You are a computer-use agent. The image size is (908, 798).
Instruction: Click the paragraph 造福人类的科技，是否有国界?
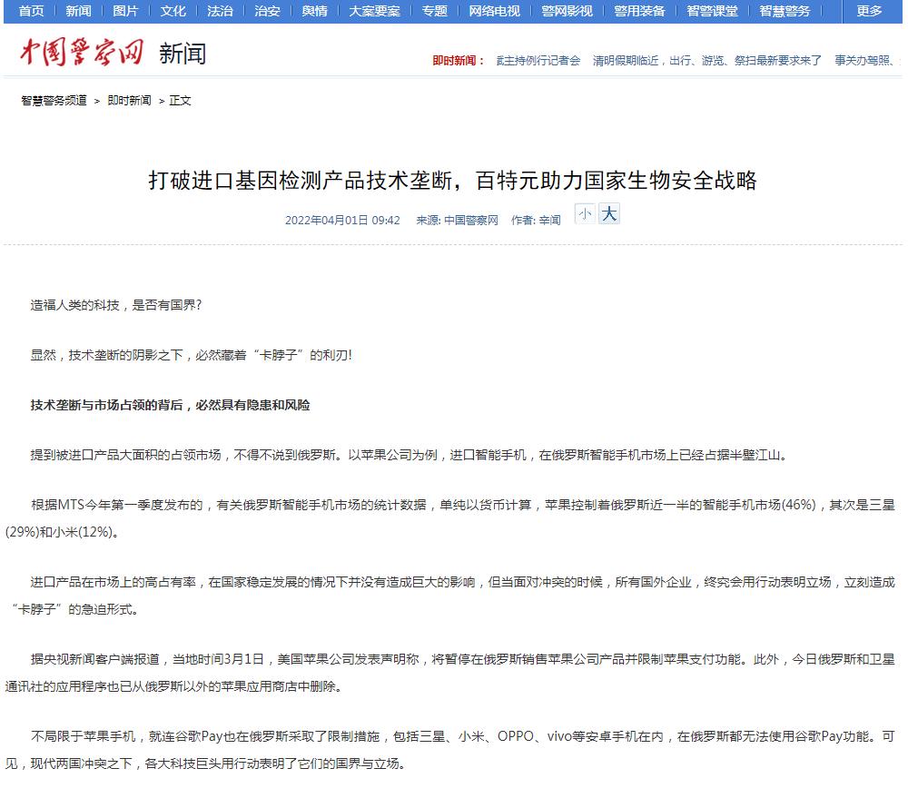click(x=116, y=305)
